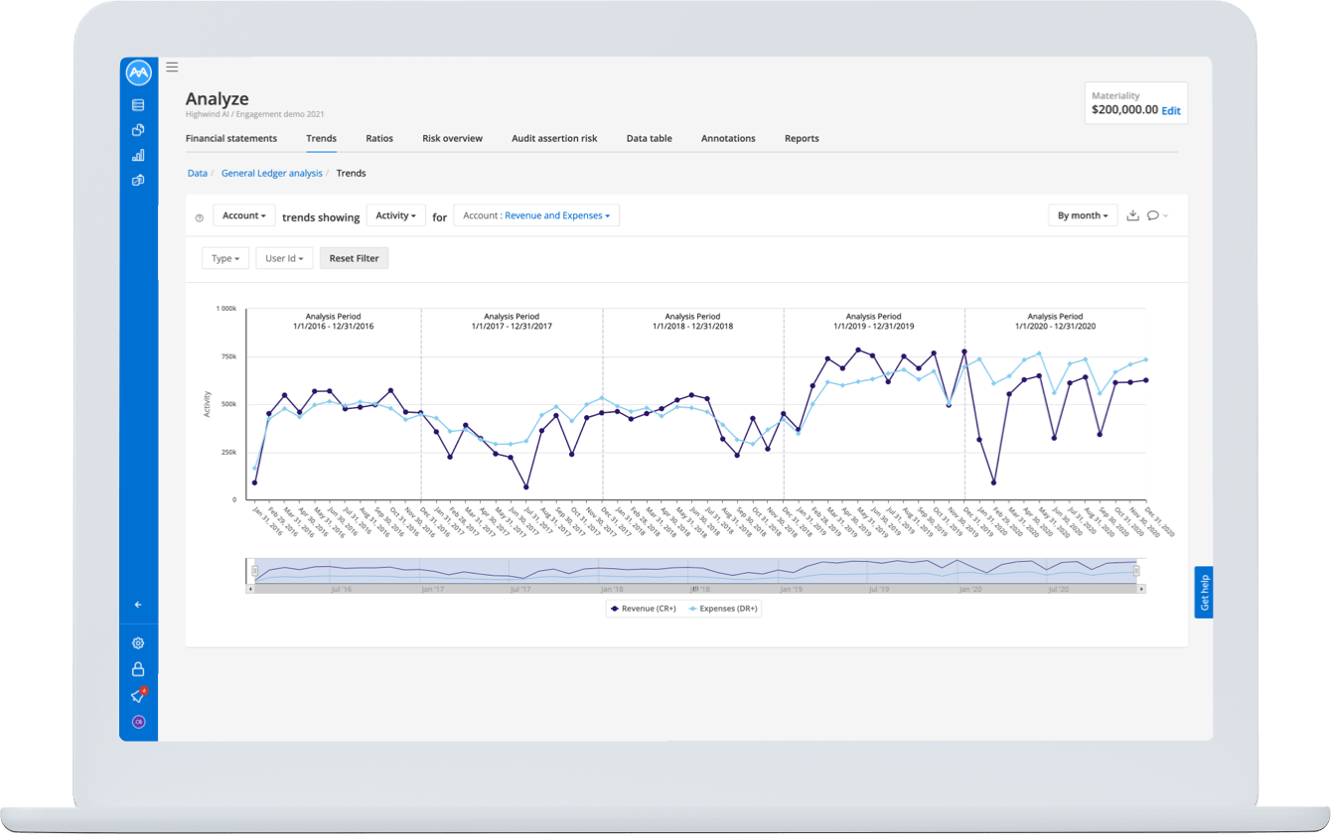Open announcements megaphone with red badge
Viewport: 1331px width, 834px height.
[x=139, y=695]
